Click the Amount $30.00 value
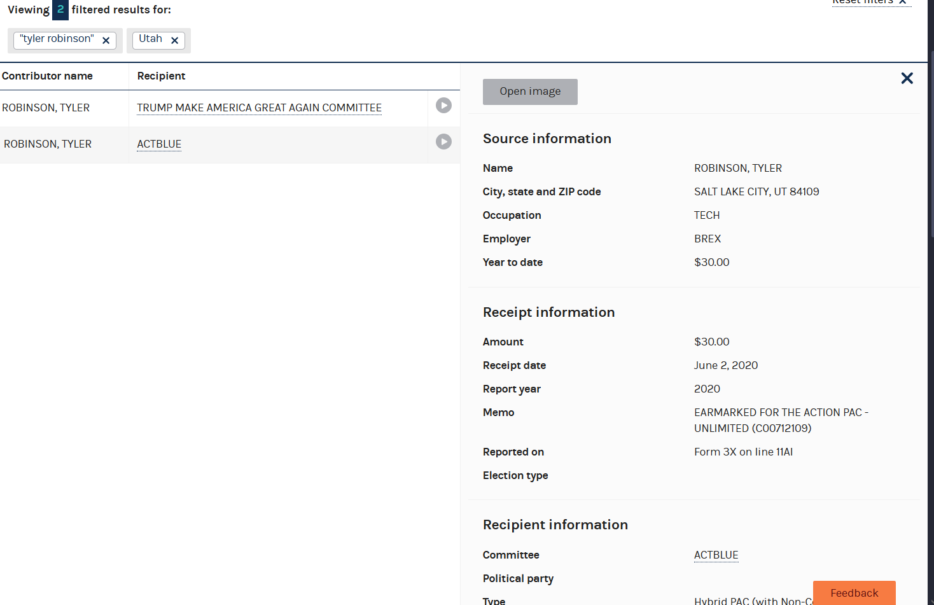 712,342
